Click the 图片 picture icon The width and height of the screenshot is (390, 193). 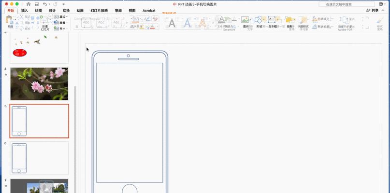click(x=245, y=20)
